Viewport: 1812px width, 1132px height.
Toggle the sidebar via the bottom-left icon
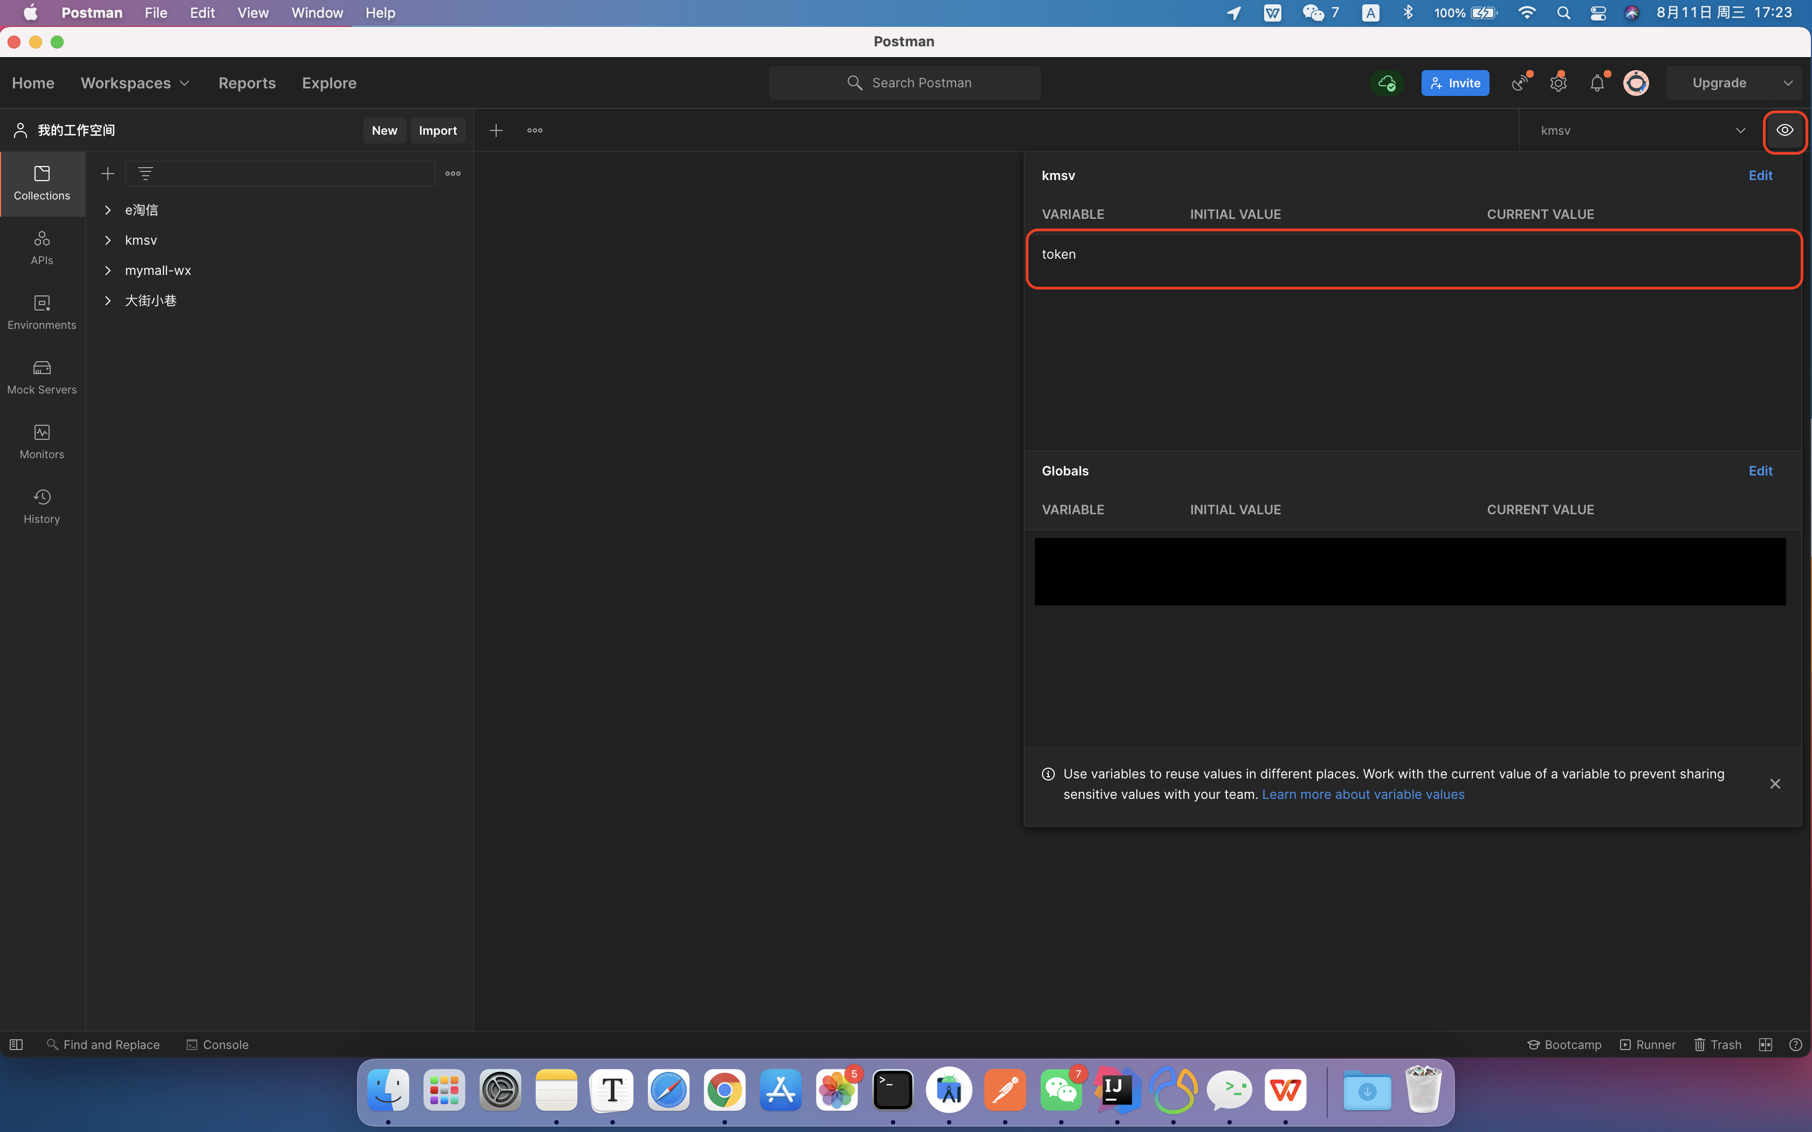click(x=16, y=1045)
